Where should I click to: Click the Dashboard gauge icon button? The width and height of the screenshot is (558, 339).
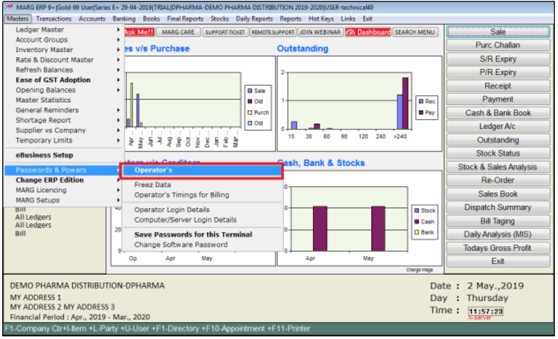point(352,32)
